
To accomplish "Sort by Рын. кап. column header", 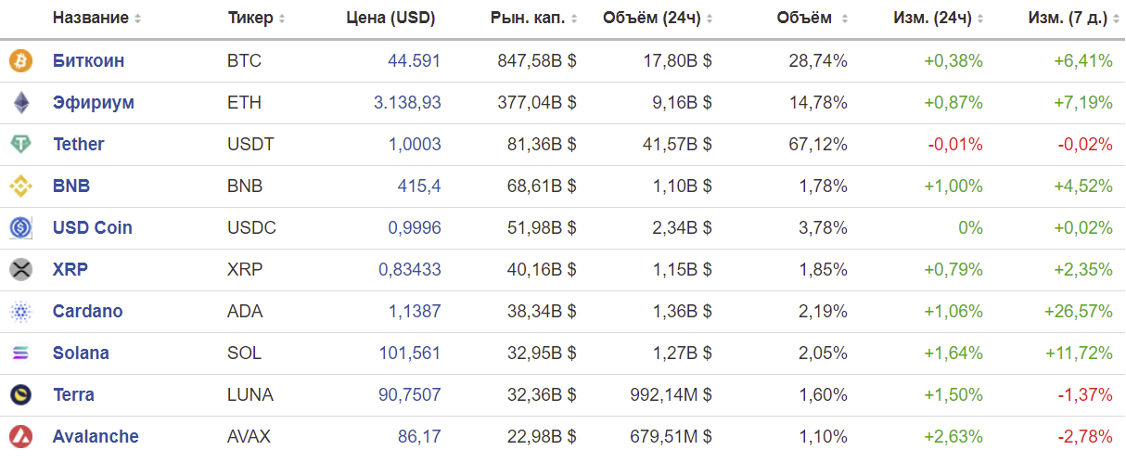I will 534,18.
